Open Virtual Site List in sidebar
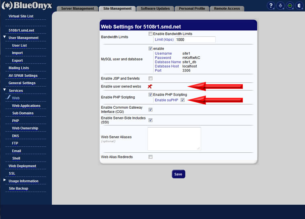Viewport: 305px width, 219px height. coord(21,16)
